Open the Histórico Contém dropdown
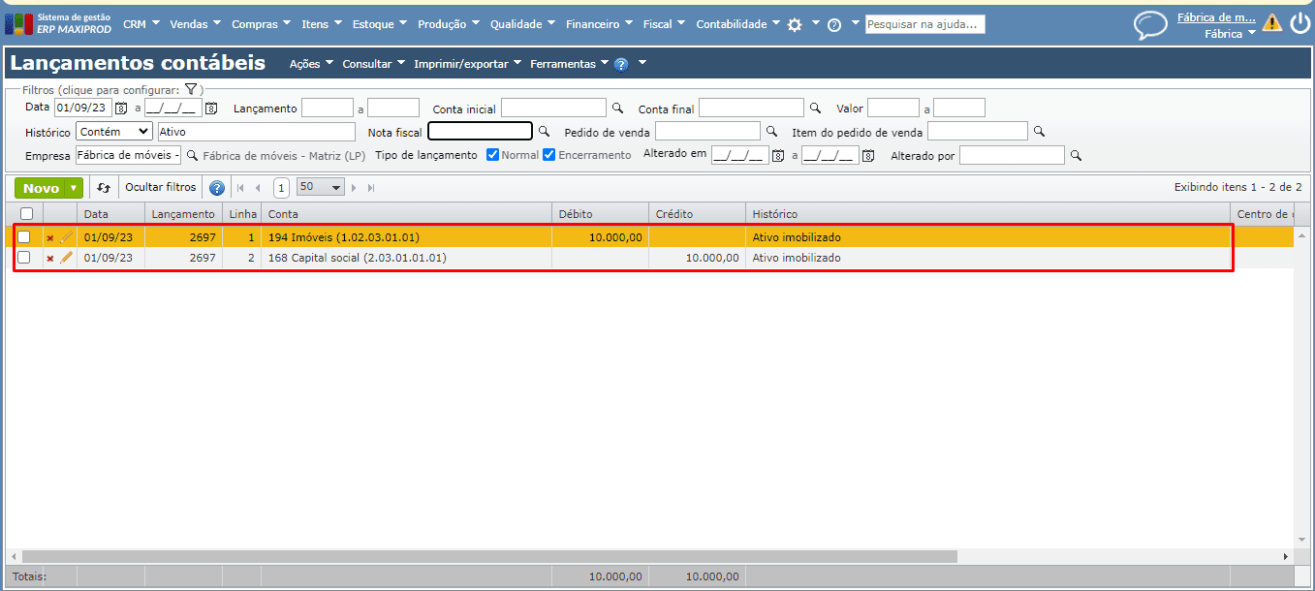Image resolution: width=1315 pixels, height=591 pixels. coord(114,132)
